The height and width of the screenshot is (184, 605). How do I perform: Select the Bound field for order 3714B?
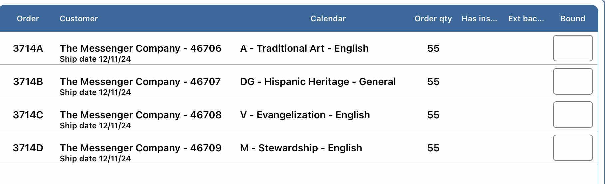tap(573, 81)
